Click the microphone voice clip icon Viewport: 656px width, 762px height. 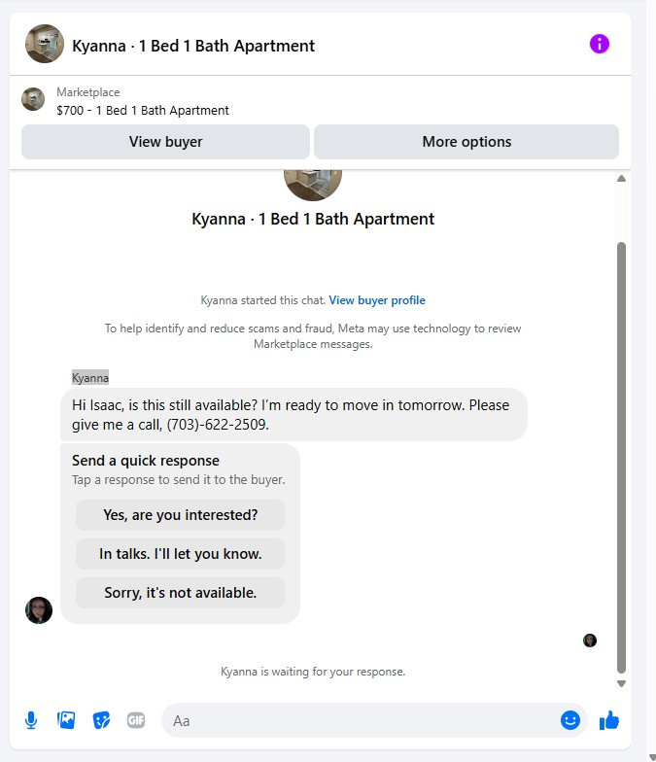(31, 720)
